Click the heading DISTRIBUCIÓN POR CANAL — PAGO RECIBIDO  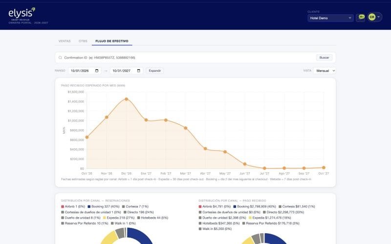tap(233, 201)
